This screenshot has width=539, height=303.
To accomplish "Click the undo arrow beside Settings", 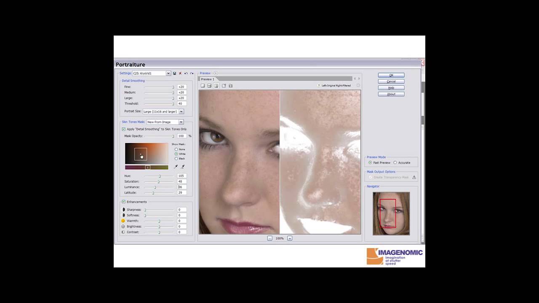I will [x=186, y=73].
